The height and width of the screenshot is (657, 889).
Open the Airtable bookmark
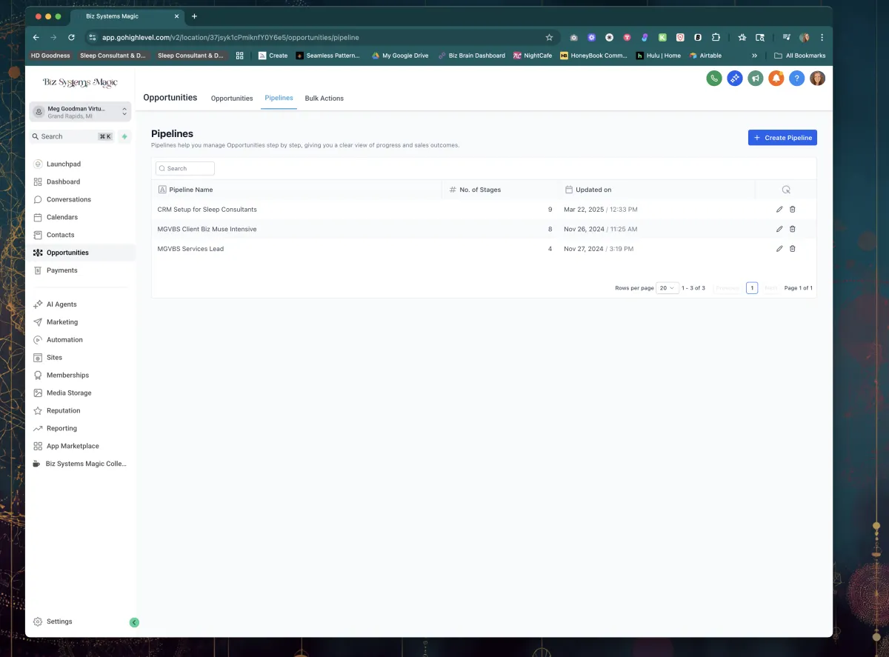705,56
